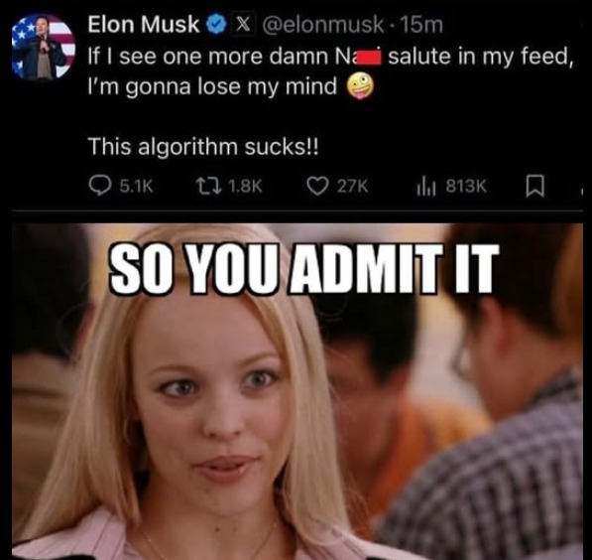Viewport: 592px width, 560px height.
Task: Click the blue verified checkmark badge
Action: 215,25
